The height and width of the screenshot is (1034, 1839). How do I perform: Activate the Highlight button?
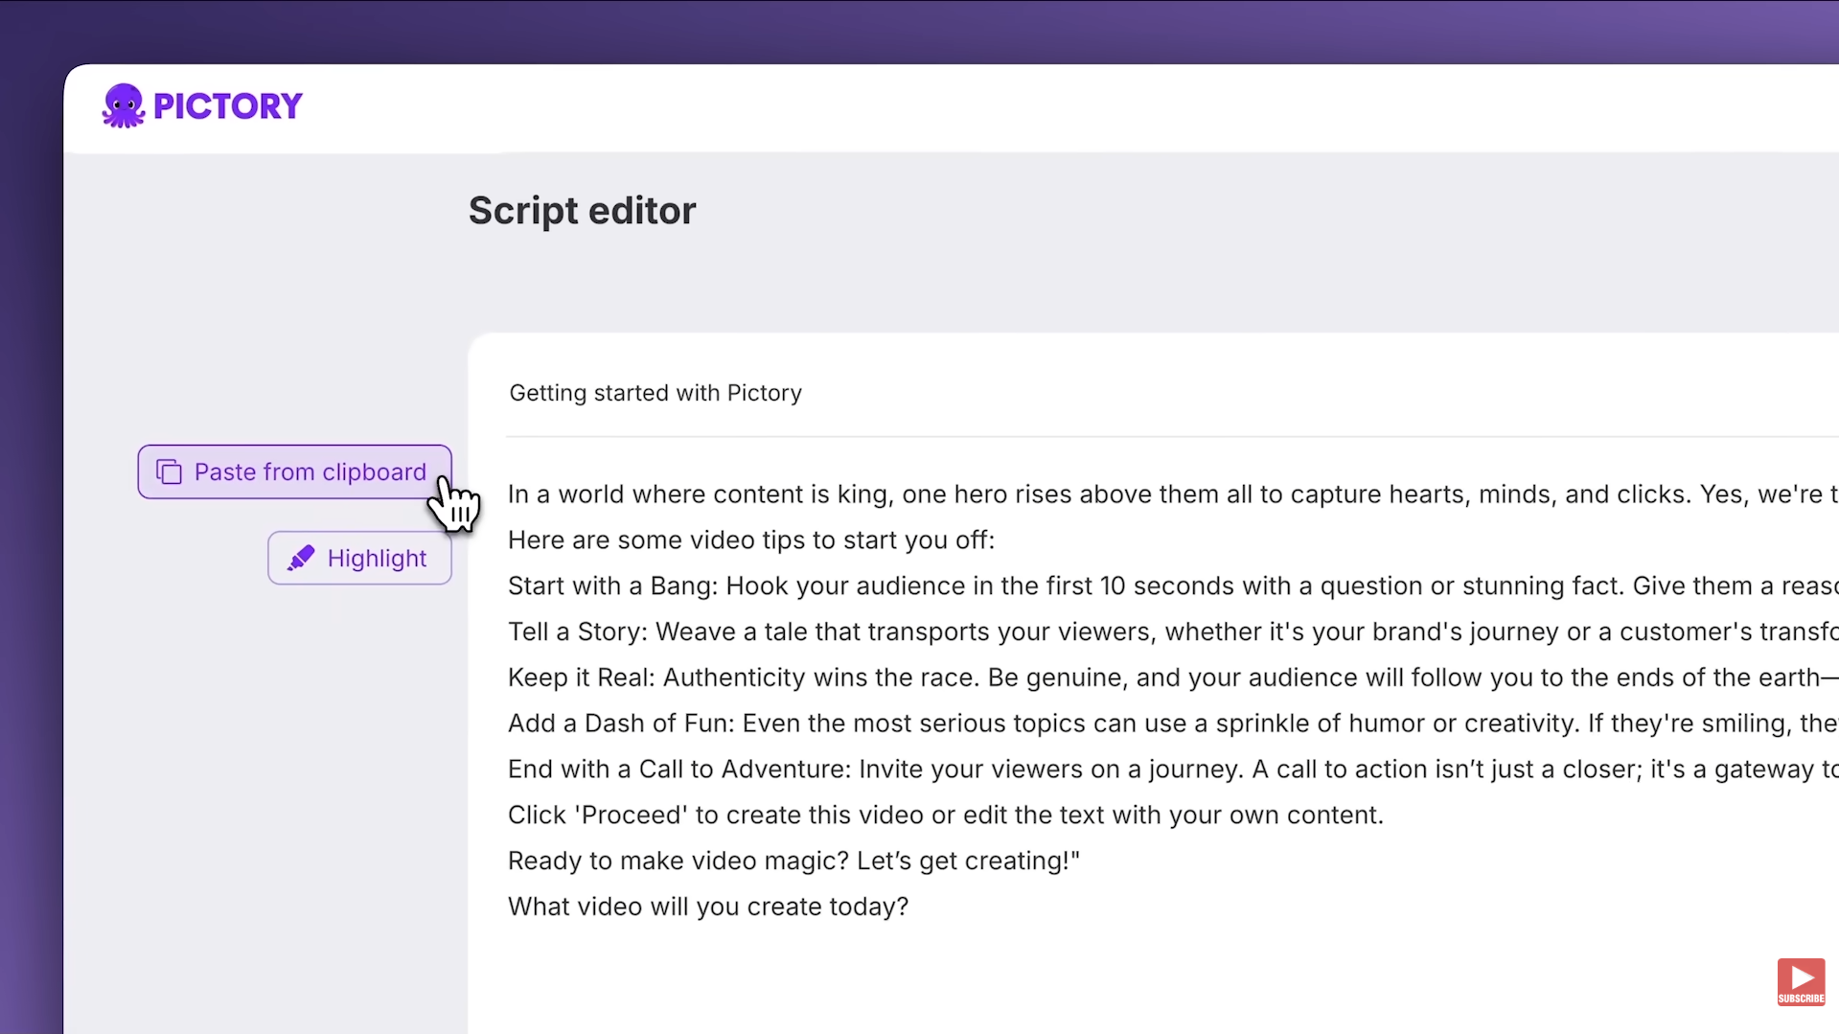pyautogui.click(x=359, y=558)
